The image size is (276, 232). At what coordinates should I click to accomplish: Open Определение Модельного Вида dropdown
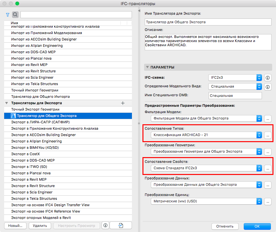click(235, 86)
